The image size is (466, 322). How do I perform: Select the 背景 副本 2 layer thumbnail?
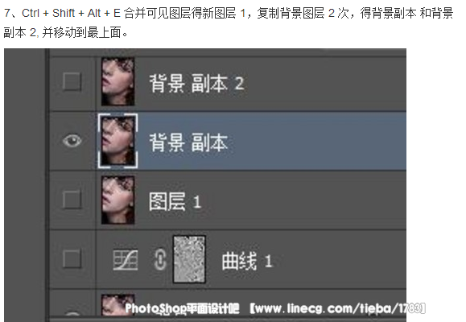[x=118, y=82]
